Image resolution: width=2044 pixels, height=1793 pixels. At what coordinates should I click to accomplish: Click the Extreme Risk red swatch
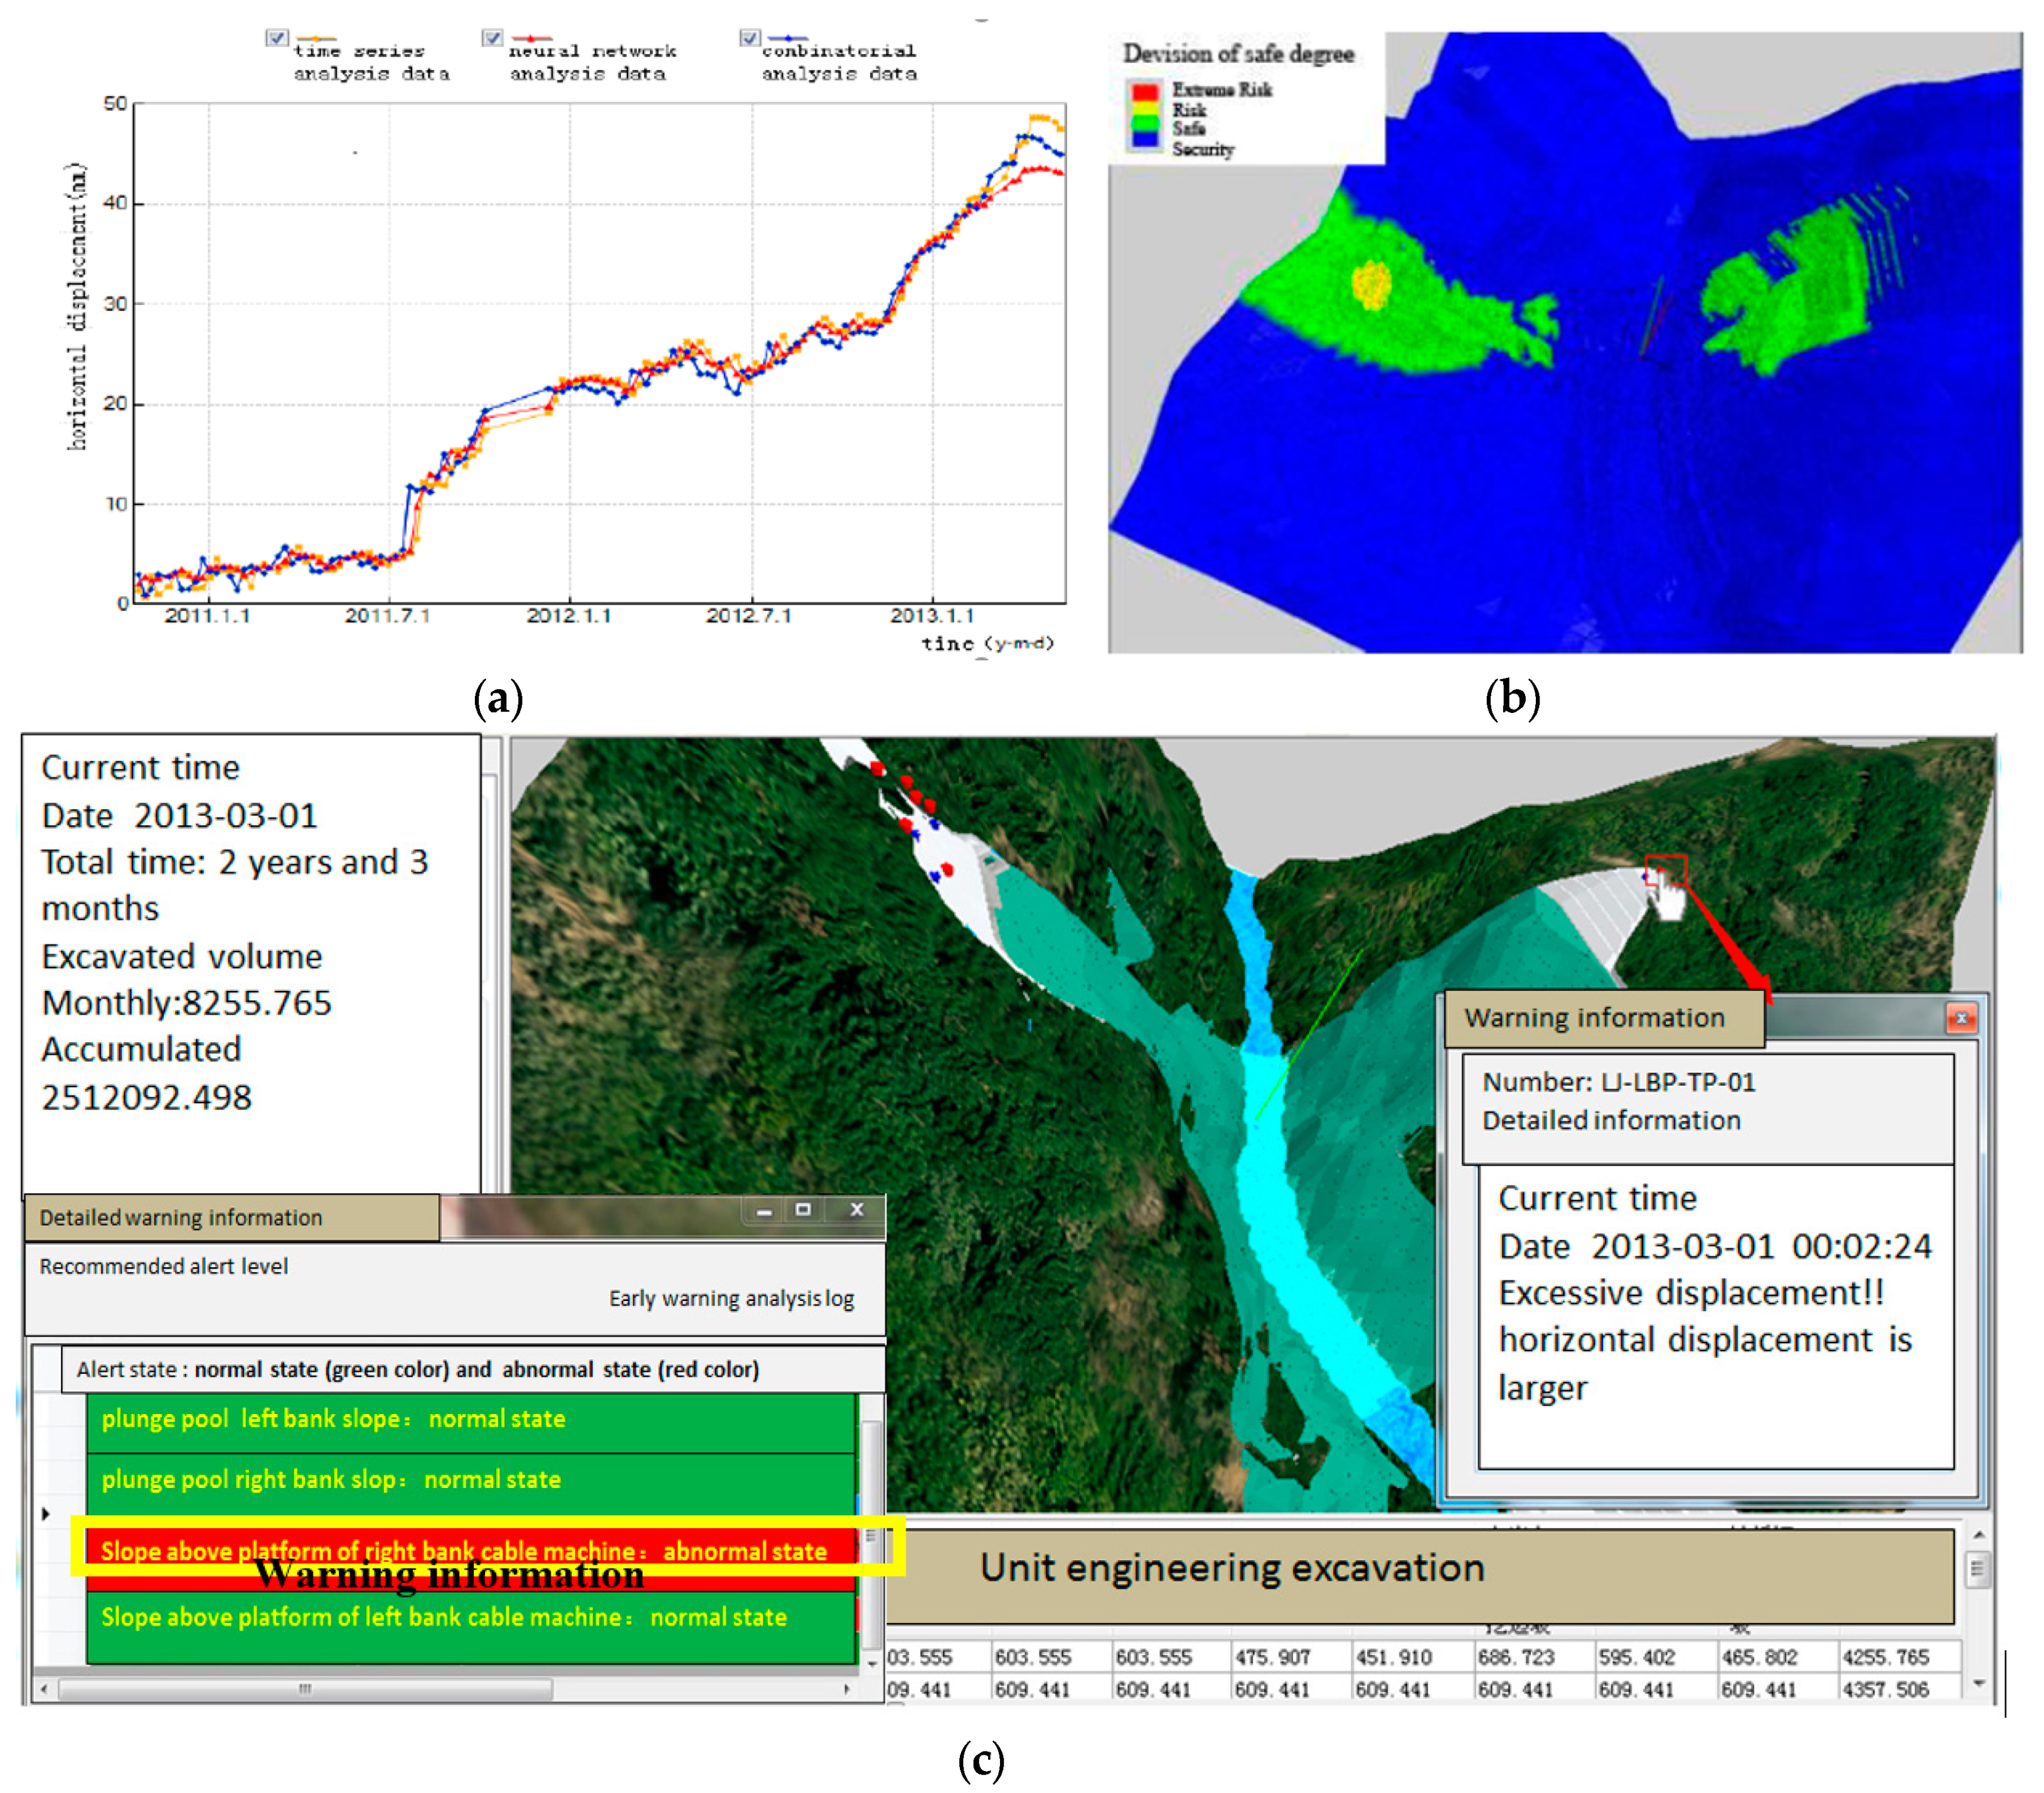1144,92
